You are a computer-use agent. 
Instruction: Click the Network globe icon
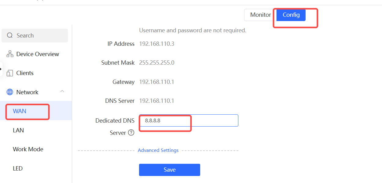coord(10,92)
